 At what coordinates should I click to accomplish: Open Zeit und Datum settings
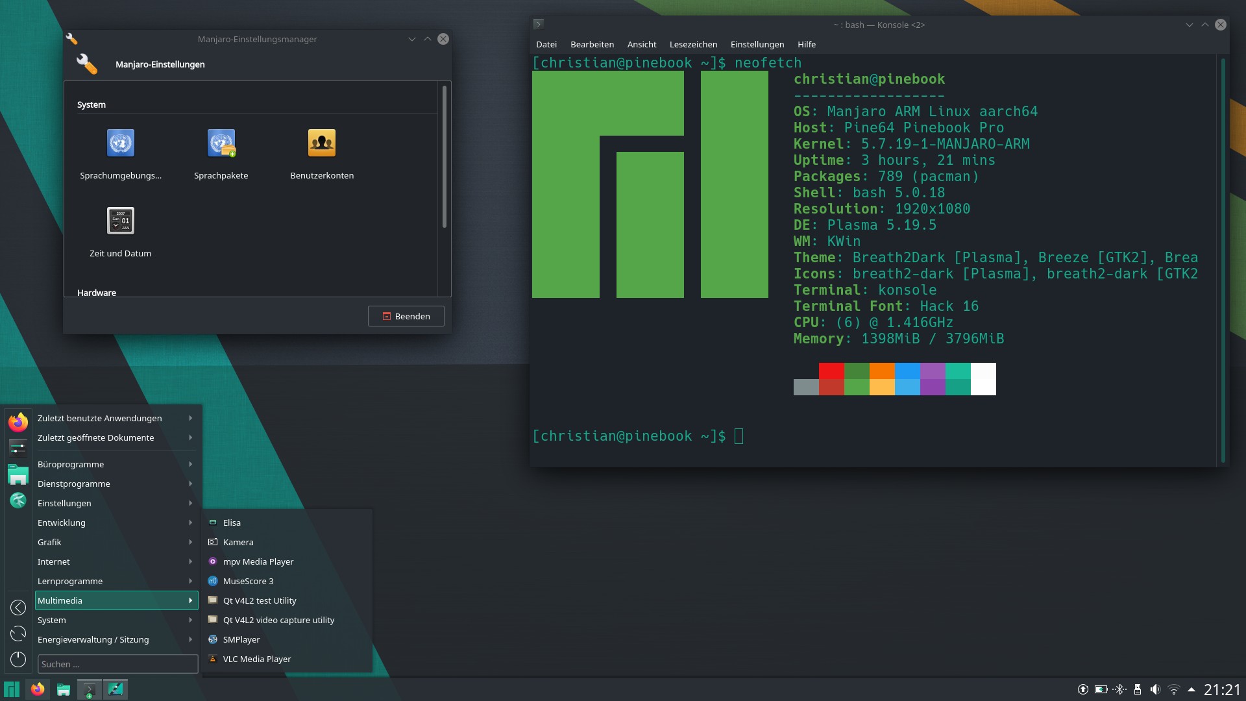[x=121, y=233]
